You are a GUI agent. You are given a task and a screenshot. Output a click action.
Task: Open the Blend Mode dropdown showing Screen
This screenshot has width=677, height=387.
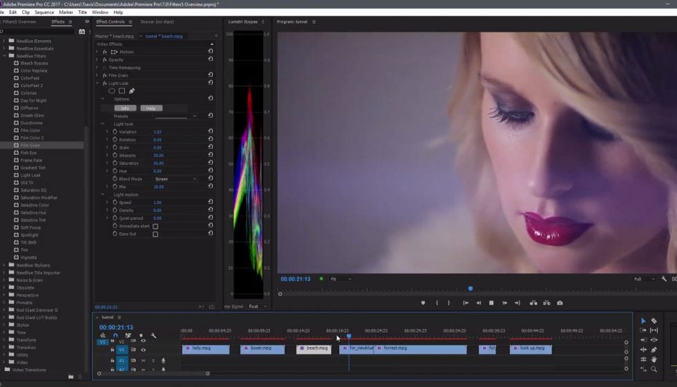coord(175,179)
